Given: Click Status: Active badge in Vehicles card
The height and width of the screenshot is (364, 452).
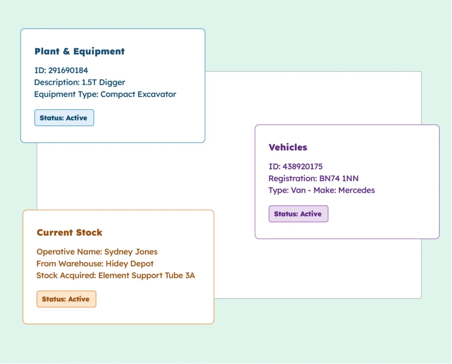Looking at the screenshot, I should [298, 214].
